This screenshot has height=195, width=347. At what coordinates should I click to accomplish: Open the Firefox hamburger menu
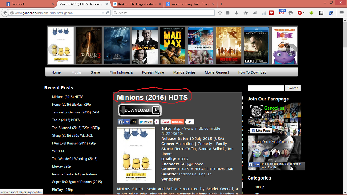pos(342,13)
